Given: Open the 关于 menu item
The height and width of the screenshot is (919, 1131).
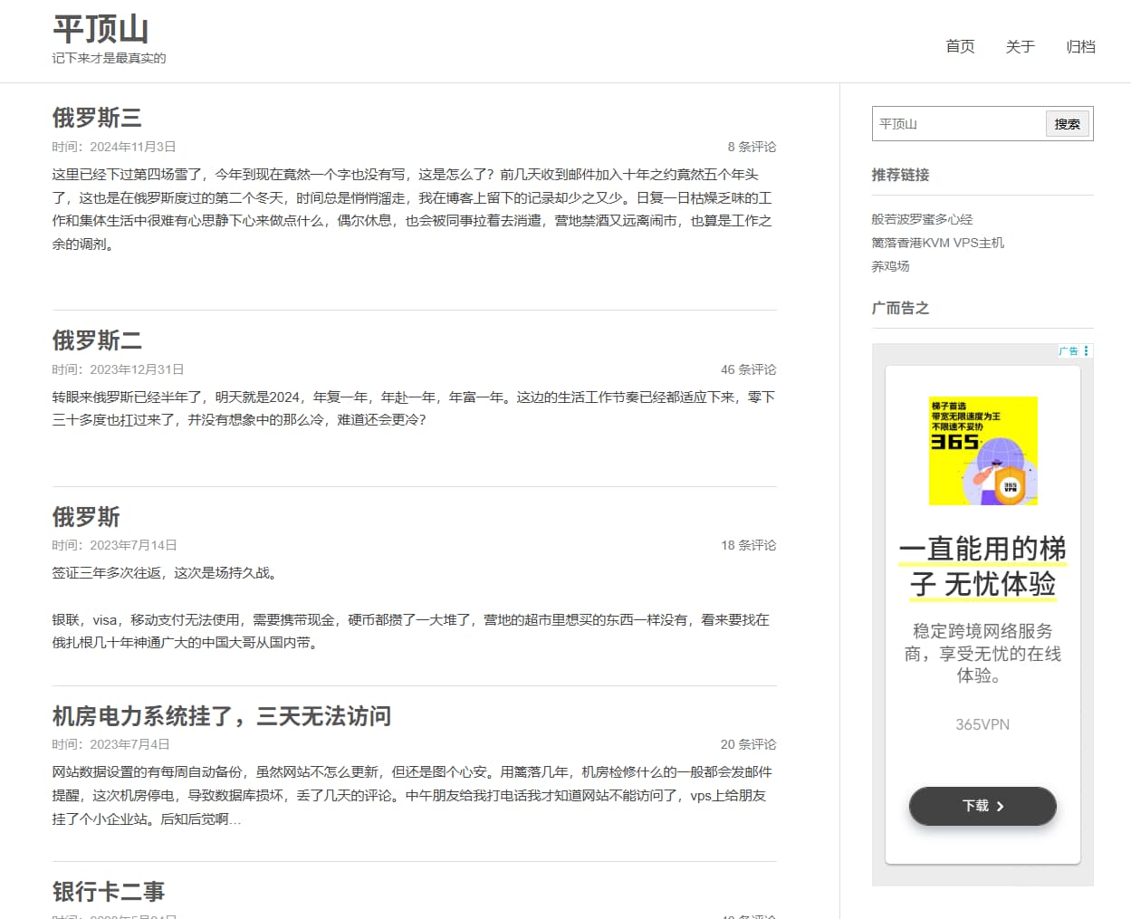Looking at the screenshot, I should (x=1020, y=46).
